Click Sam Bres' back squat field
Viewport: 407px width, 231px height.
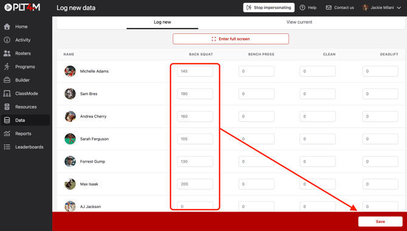(195, 94)
